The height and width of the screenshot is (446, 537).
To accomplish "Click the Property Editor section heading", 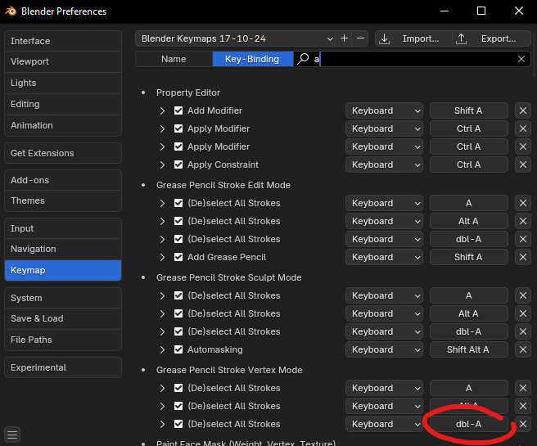I will click(188, 92).
